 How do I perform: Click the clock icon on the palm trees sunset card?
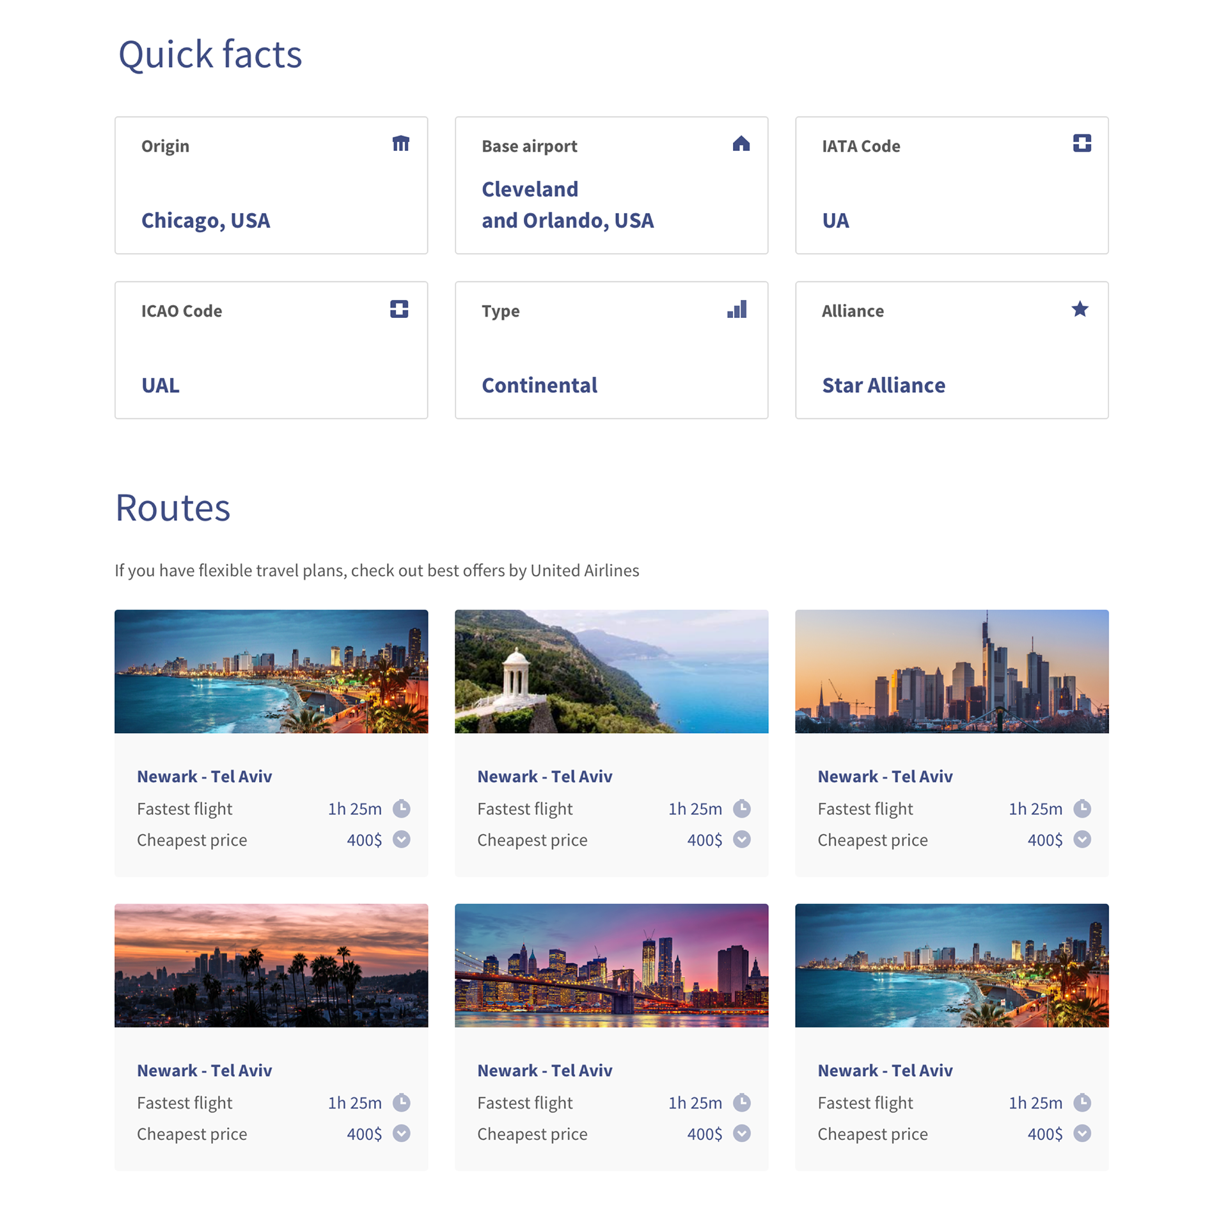point(401,1103)
